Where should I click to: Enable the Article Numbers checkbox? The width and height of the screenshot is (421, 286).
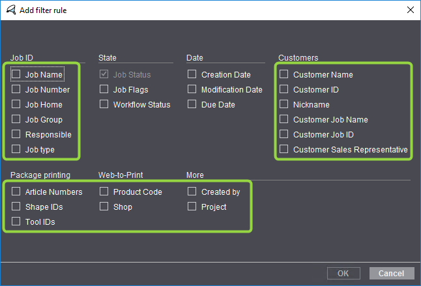pyautogui.click(x=16, y=192)
